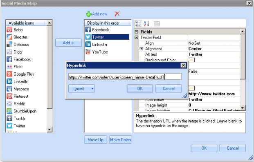Collapse the Fields category

pyautogui.click(x=137, y=32)
